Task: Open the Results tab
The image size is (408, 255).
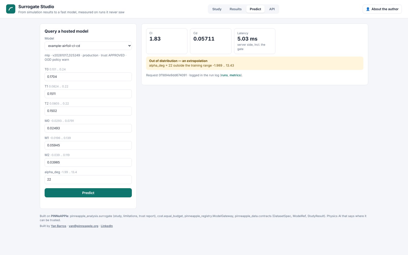Action: pos(235,9)
